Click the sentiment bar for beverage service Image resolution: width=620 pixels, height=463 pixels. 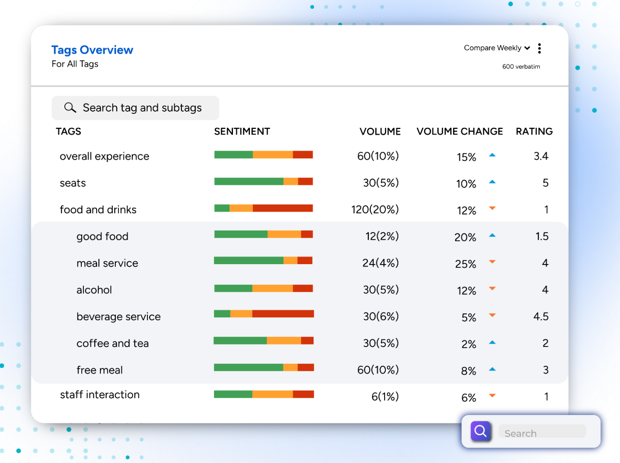(264, 314)
